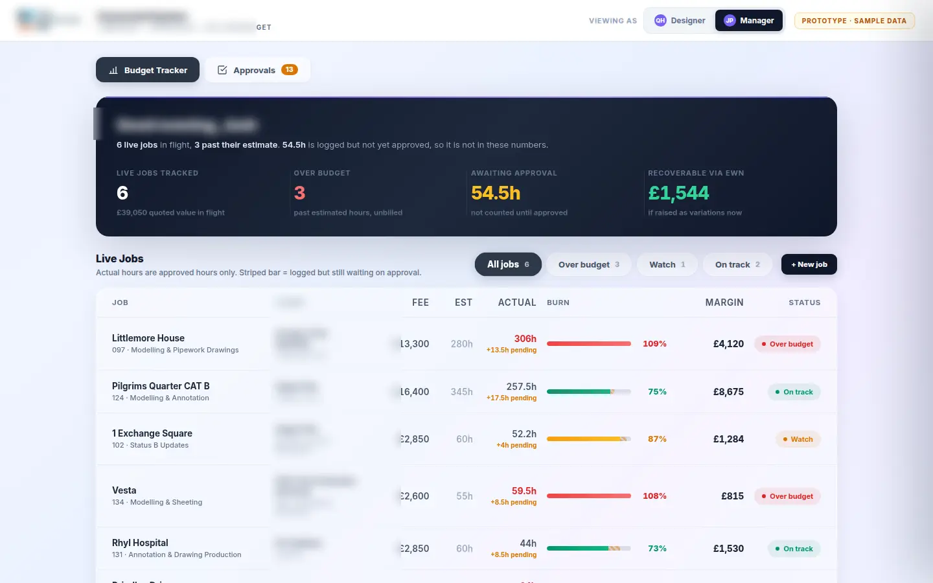Click the FEE column header
This screenshot has width=933, height=583.
(x=420, y=303)
